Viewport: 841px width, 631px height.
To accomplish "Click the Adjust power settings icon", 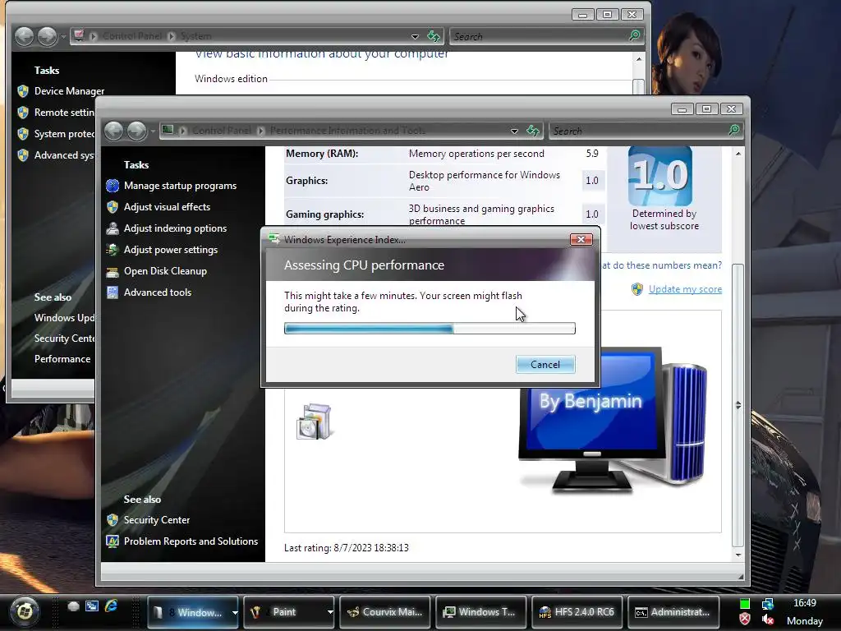I will (113, 250).
